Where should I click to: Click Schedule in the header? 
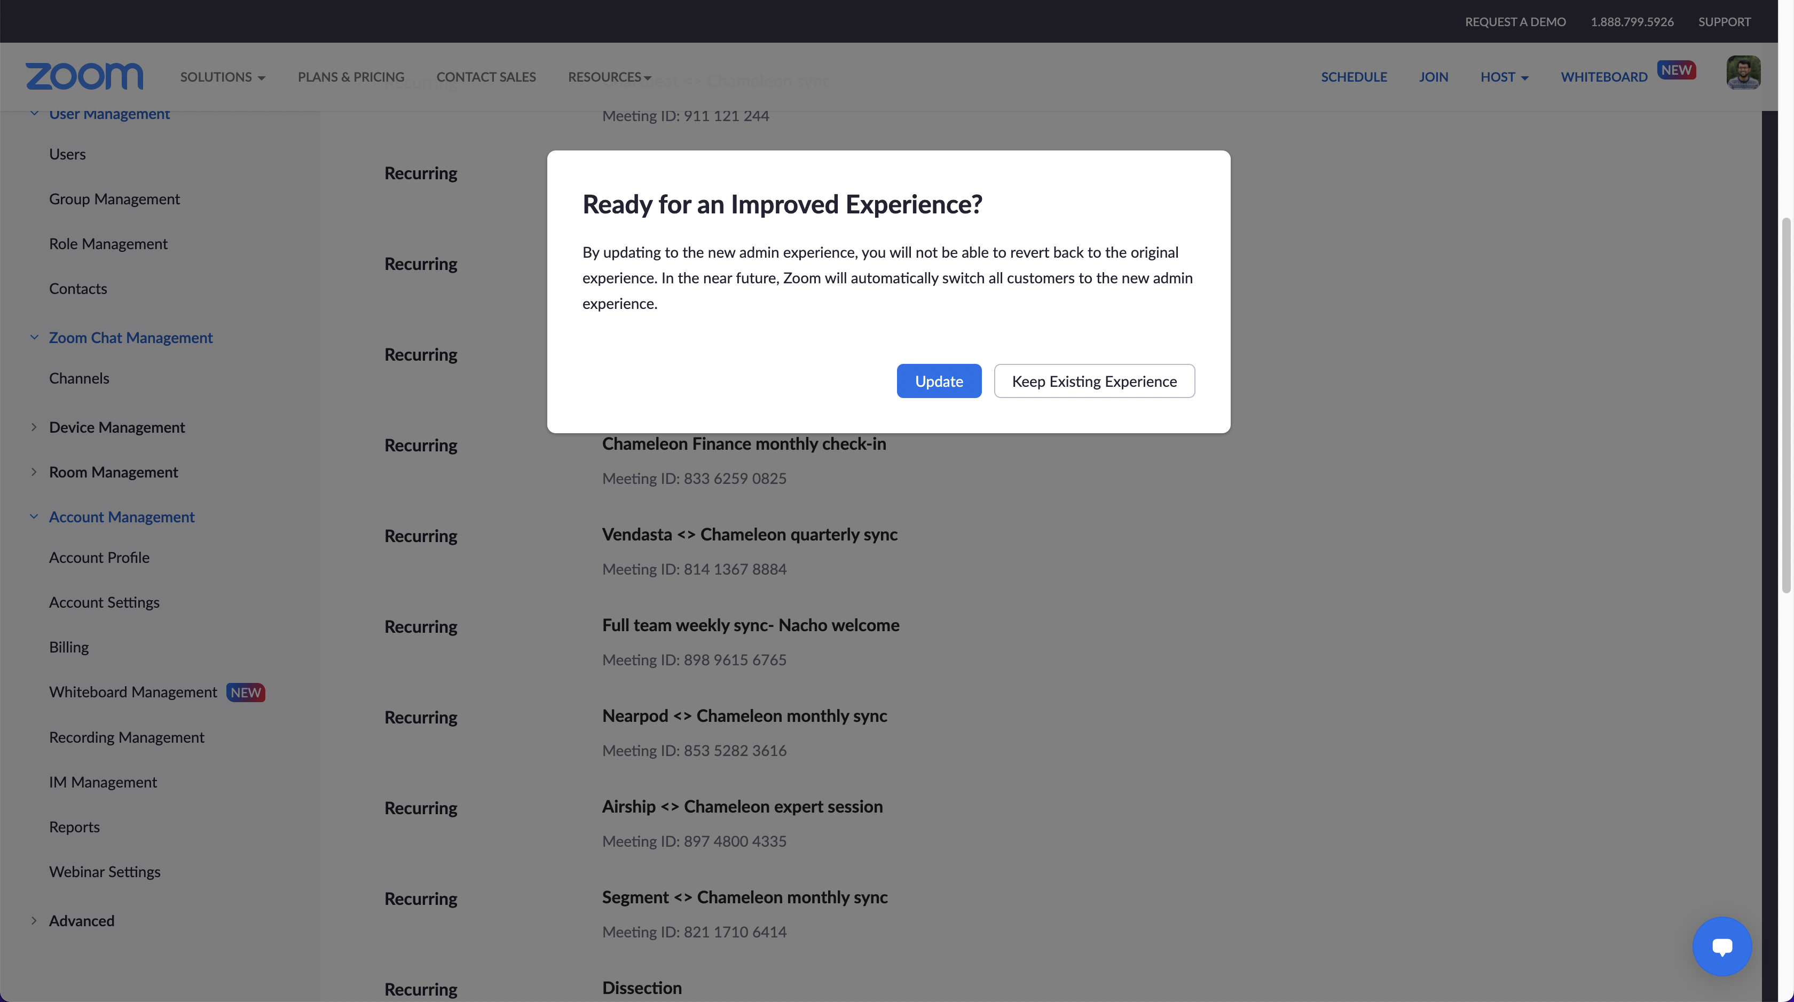1354,76
